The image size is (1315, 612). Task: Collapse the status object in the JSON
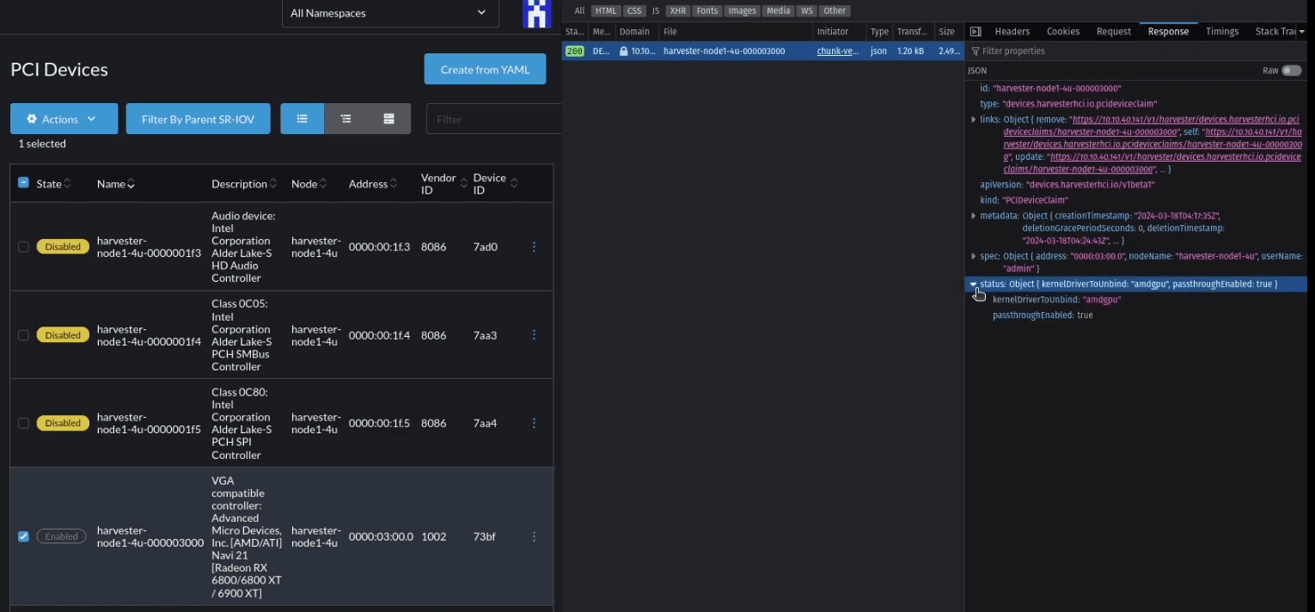[x=974, y=284]
